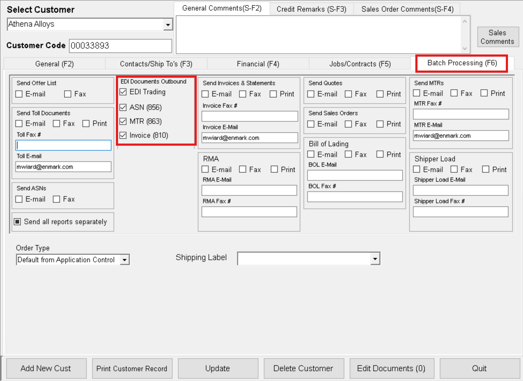Click the Delete Customer button

(x=304, y=368)
